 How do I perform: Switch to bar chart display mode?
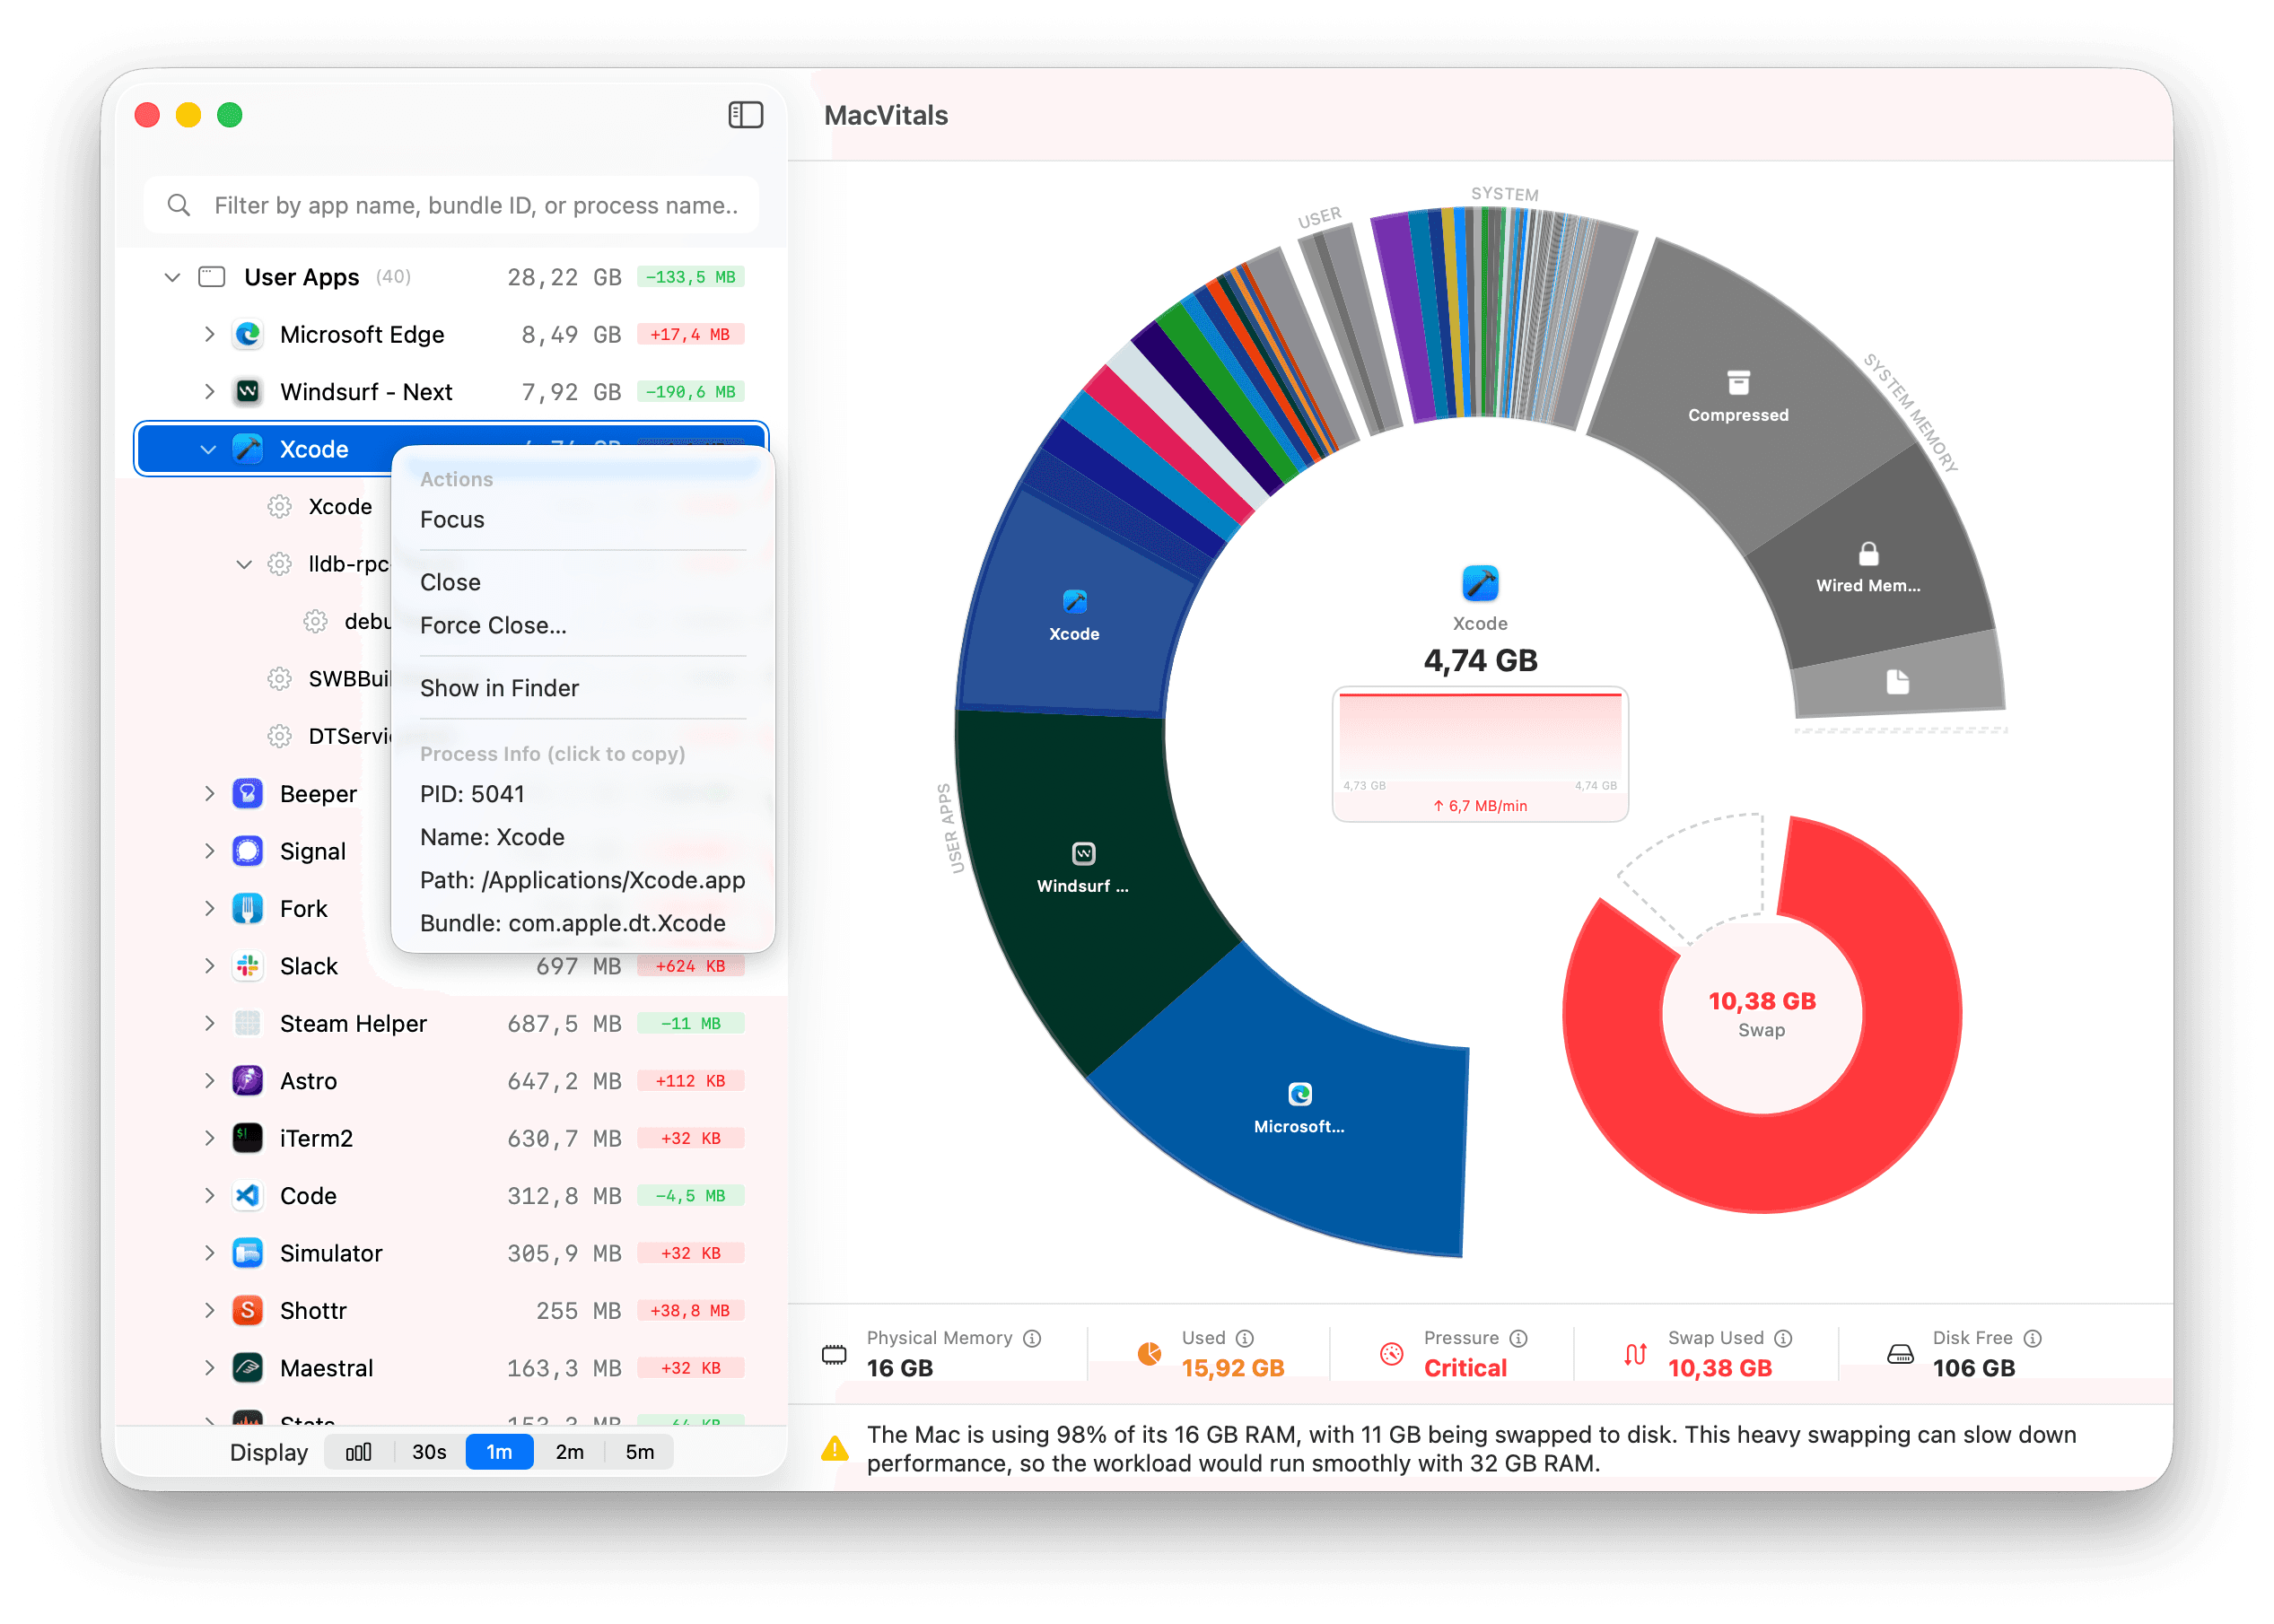[x=359, y=1452]
